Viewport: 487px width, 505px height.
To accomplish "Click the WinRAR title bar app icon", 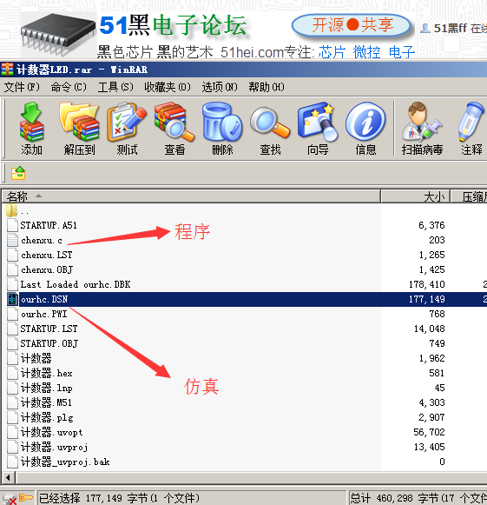I will (7, 70).
